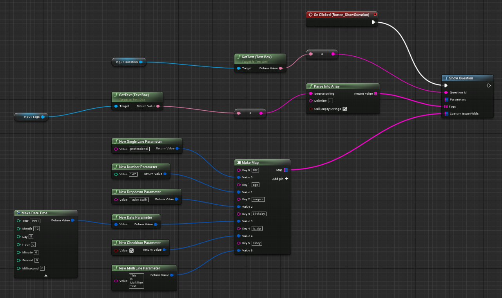Click the red close button on On Clicked node
Screen dimensions: 502x298
pos(375,14)
